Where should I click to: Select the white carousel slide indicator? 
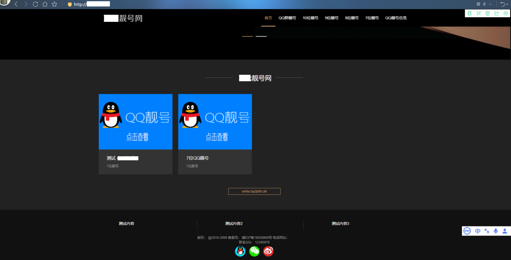point(261,36)
